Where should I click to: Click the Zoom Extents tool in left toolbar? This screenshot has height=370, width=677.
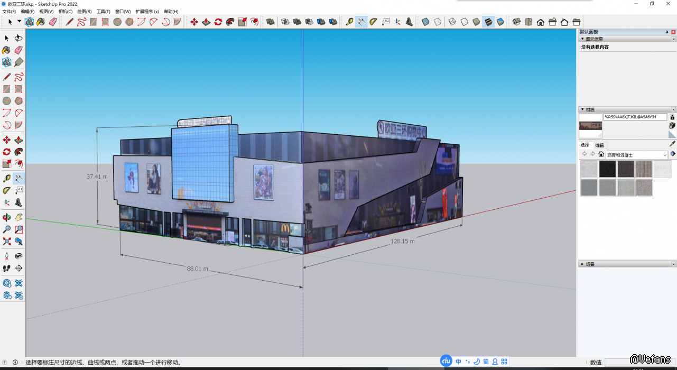coord(7,242)
